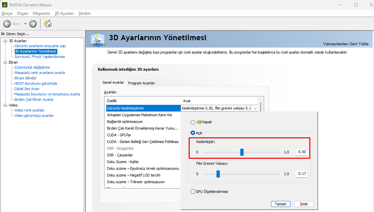Minimize the NVIDIA Denetim Masası window
Image resolution: width=374 pixels, height=212 pixels.
click(341, 5)
